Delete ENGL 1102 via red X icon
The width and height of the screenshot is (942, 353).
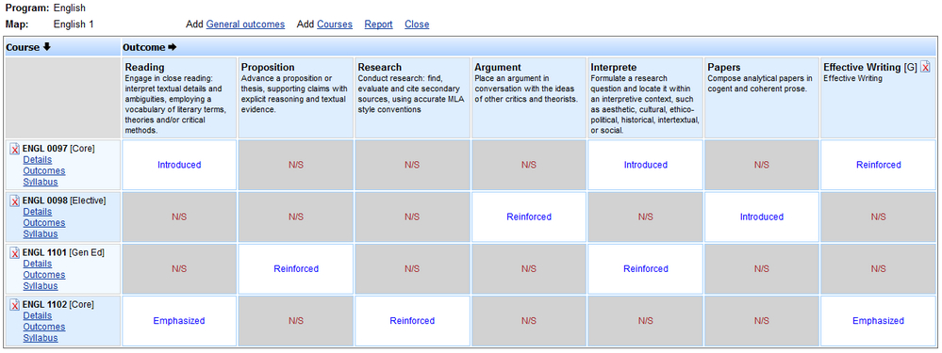pyautogui.click(x=15, y=306)
